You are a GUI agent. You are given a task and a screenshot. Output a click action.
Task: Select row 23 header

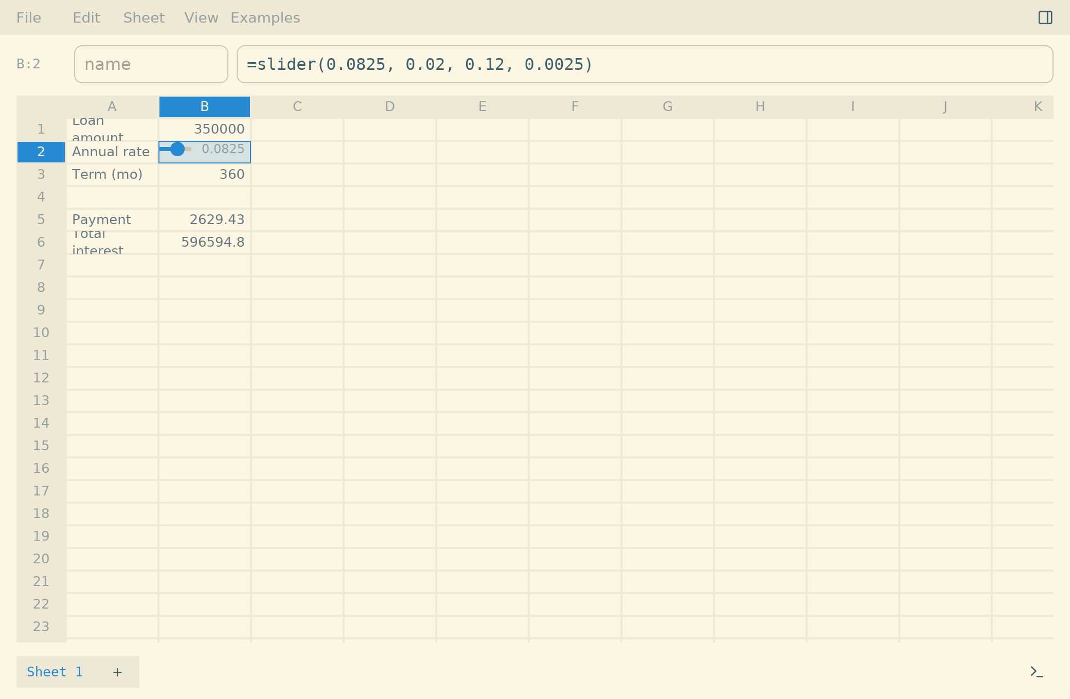coord(41,627)
